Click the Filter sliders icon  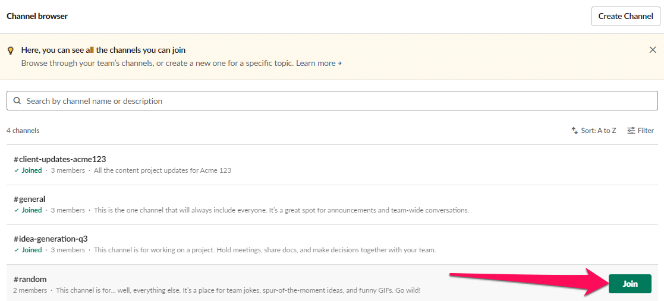coord(631,131)
